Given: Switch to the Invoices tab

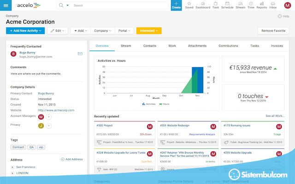Looking at the screenshot, I should [277, 46].
